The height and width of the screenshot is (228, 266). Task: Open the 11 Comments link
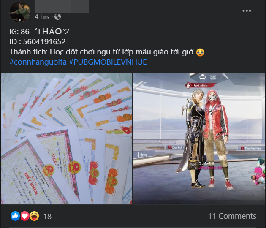[232, 216]
